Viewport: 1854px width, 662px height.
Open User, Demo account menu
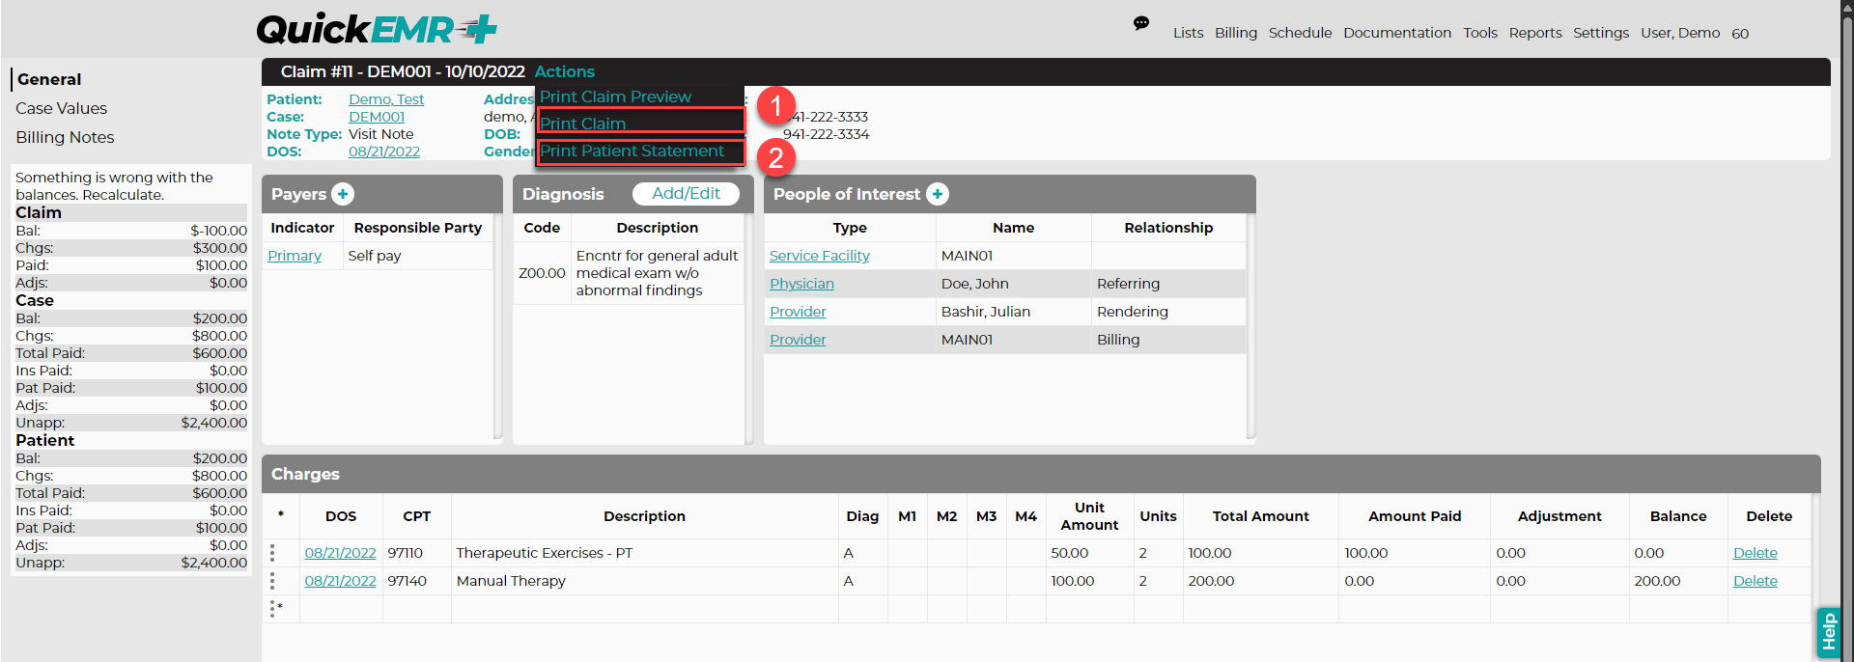(1680, 33)
